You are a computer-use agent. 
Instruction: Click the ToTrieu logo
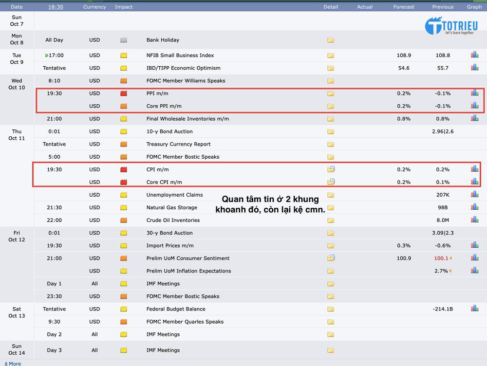click(451, 26)
